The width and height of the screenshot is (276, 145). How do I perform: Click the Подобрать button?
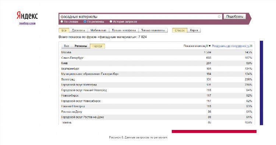coord(235,17)
